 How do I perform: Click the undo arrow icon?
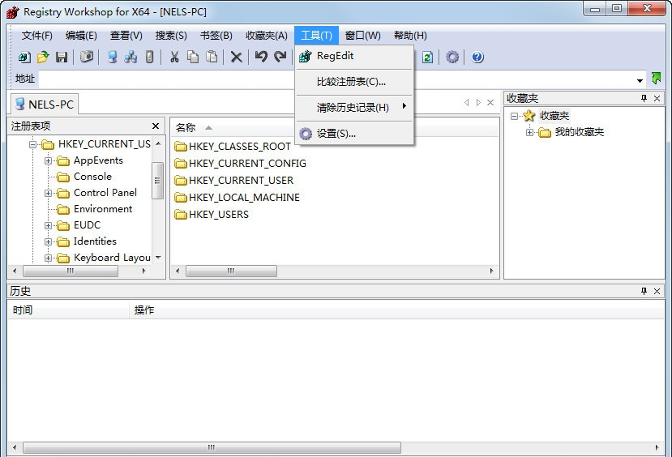261,57
